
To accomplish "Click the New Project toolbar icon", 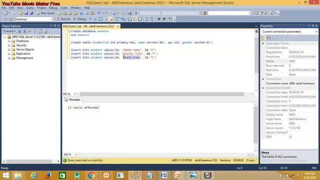I will pyautogui.click(x=5, y=13).
